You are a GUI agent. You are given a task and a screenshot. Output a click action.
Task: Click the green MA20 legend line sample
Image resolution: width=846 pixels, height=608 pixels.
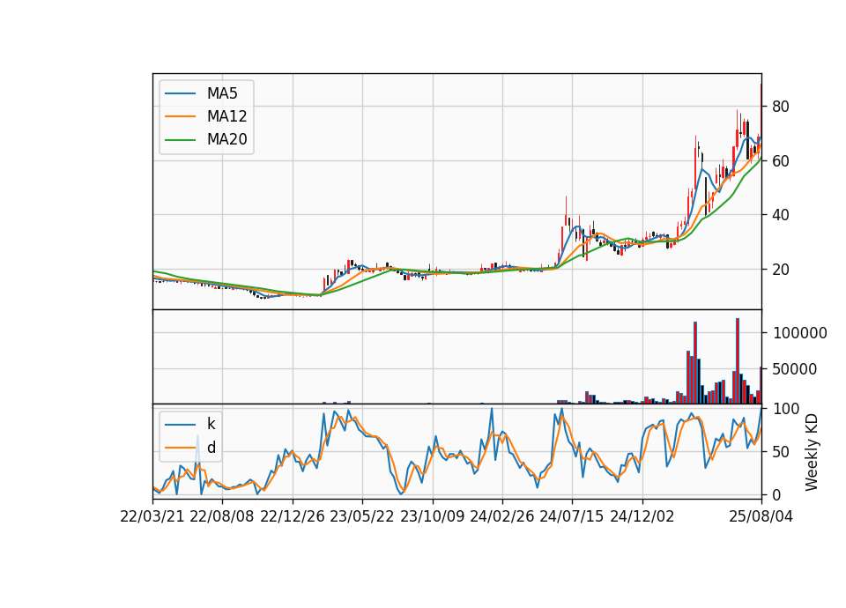(180, 140)
